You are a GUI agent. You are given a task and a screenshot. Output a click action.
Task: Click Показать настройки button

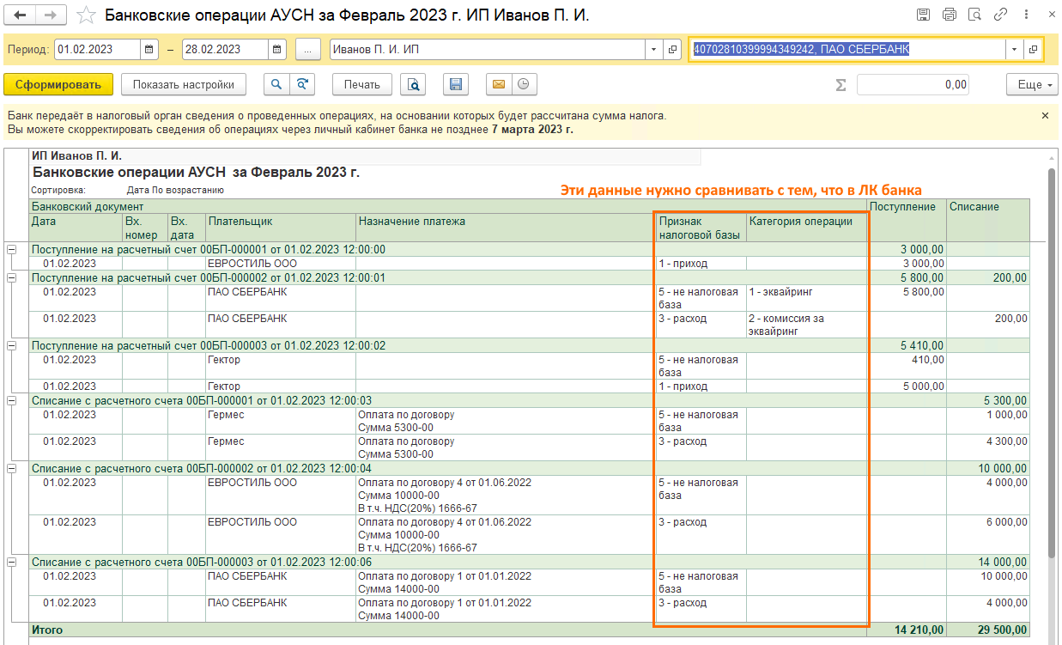[x=184, y=84]
